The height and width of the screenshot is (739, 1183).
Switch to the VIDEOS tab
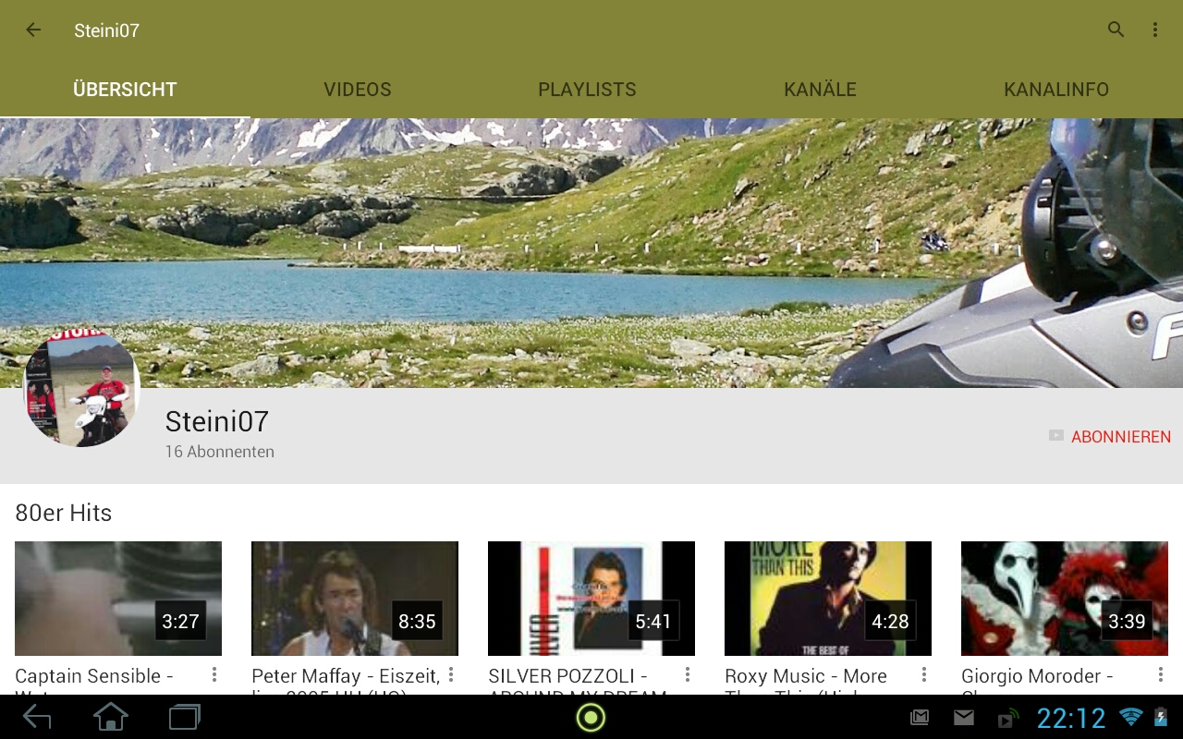(x=358, y=90)
